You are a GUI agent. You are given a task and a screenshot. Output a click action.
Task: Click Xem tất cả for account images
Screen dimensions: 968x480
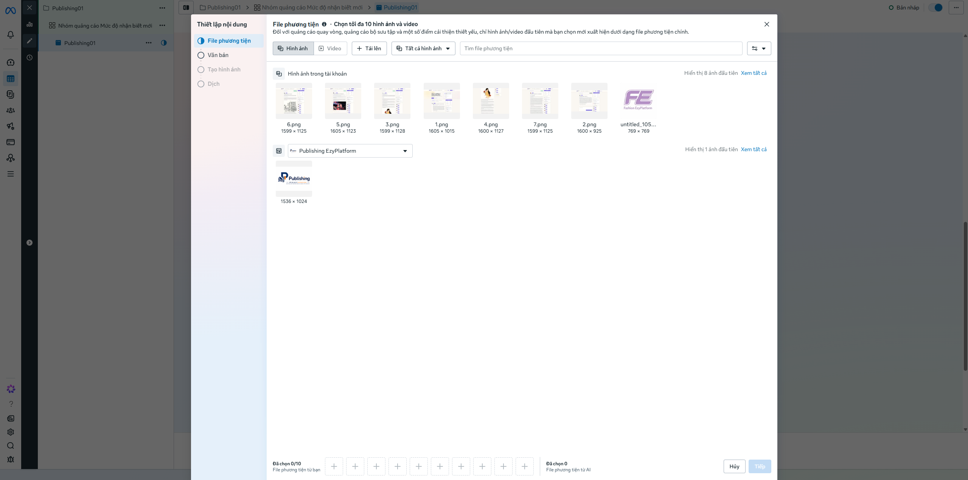pos(754,73)
